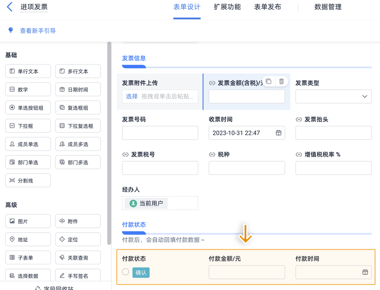Add a 单选按钮组 radio group field
The height and width of the screenshot is (290, 380).
pos(28,108)
